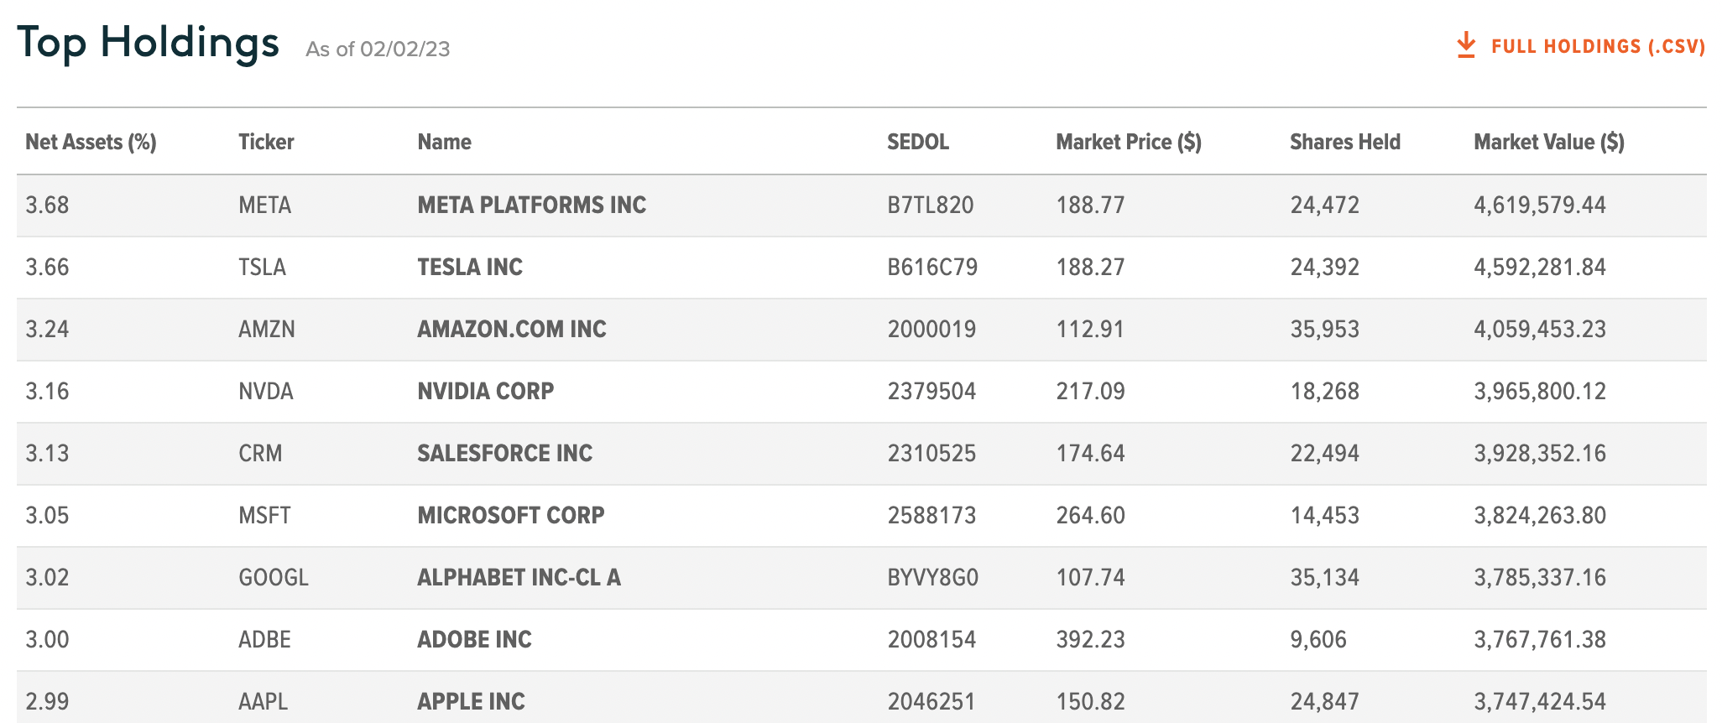The height and width of the screenshot is (723, 1722).
Task: Click SEDOL value 2008154
Action: pyautogui.click(x=931, y=639)
